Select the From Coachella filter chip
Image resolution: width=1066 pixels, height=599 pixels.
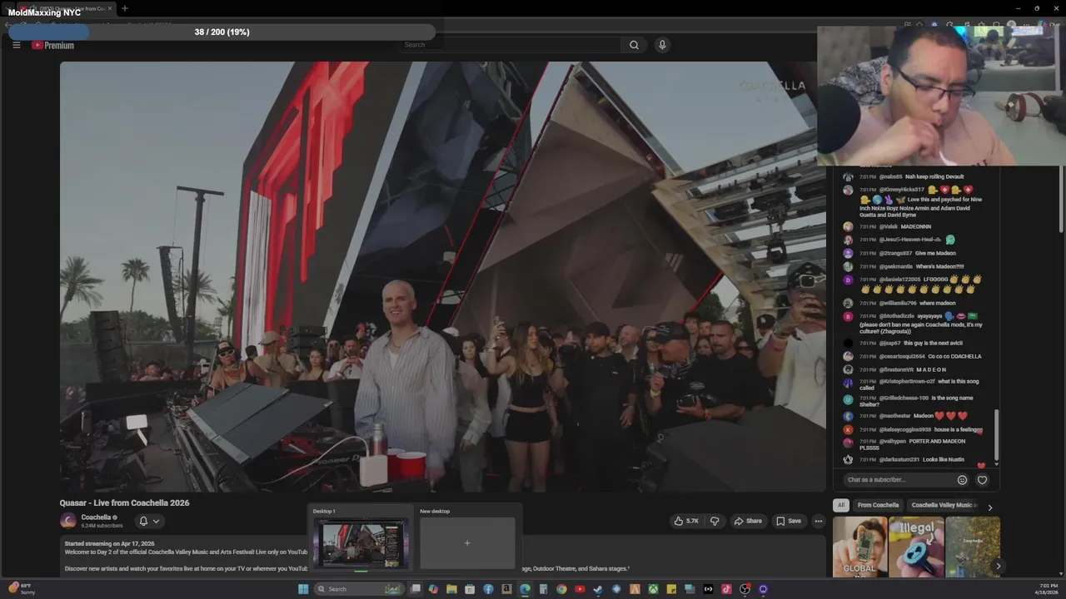(x=878, y=505)
